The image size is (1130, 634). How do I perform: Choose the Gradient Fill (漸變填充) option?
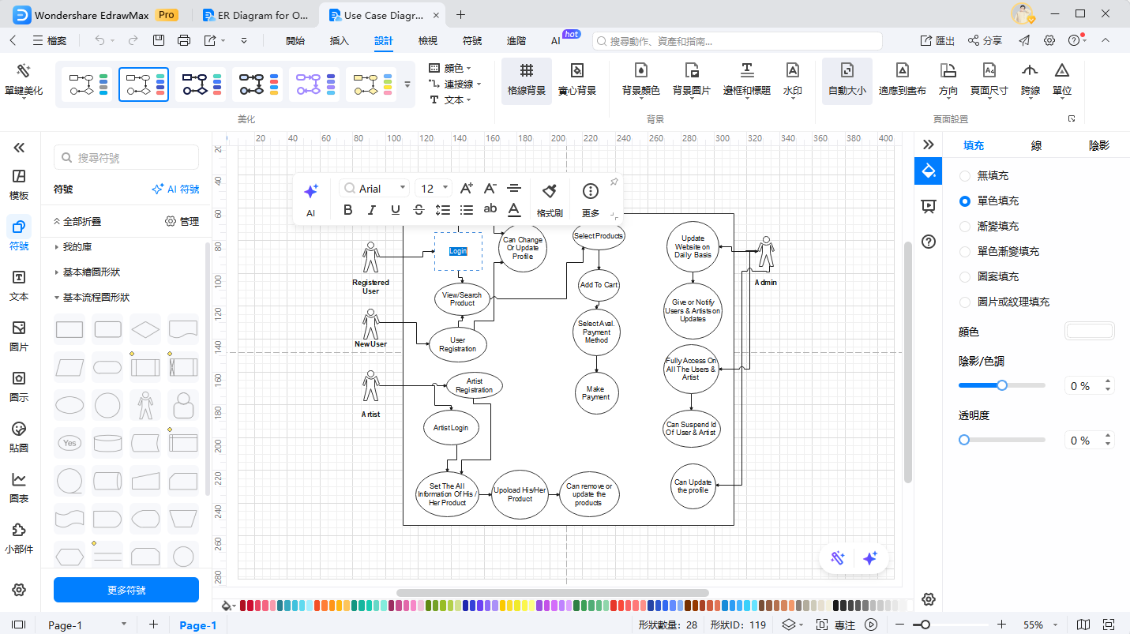tap(965, 227)
